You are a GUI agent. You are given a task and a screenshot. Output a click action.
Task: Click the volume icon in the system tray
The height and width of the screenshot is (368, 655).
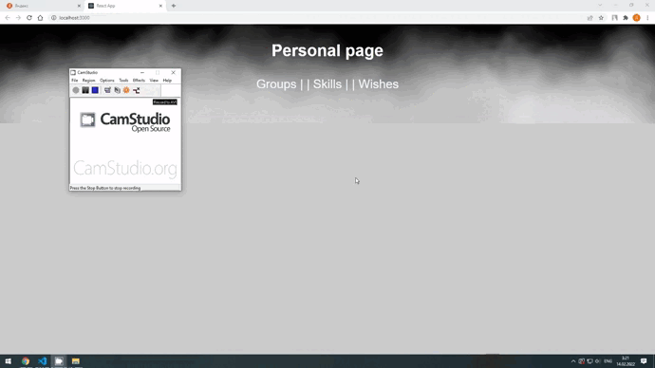tap(597, 361)
